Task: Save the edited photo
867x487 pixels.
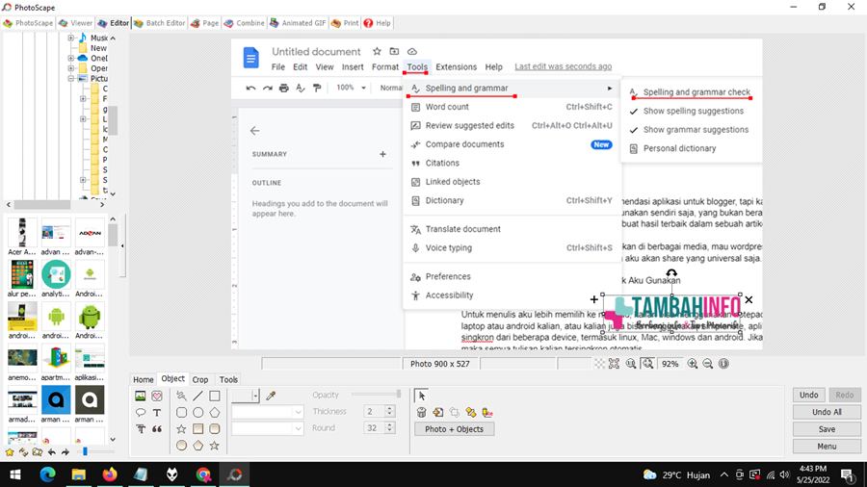Action: pos(827,429)
